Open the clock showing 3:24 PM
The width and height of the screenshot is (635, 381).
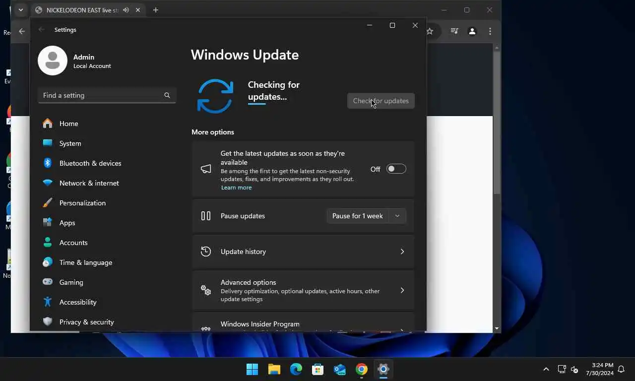coord(599,369)
